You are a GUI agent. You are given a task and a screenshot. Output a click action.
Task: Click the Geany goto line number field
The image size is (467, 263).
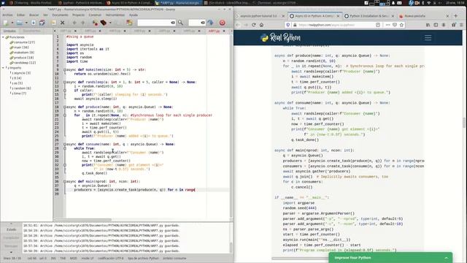pos(197,23)
